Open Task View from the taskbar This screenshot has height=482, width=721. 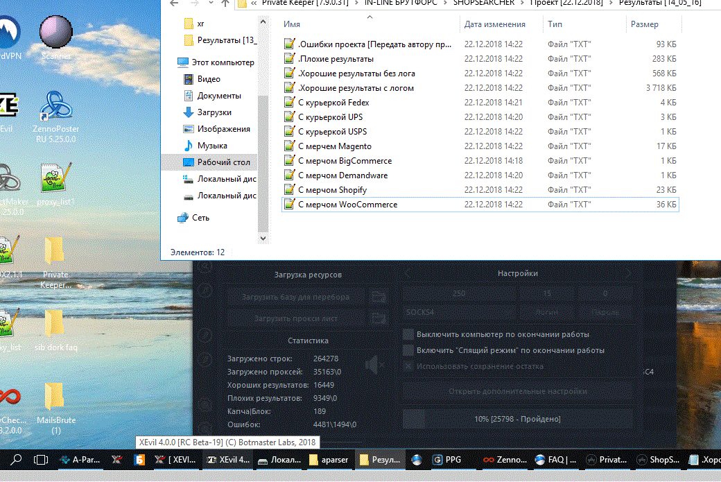40,460
